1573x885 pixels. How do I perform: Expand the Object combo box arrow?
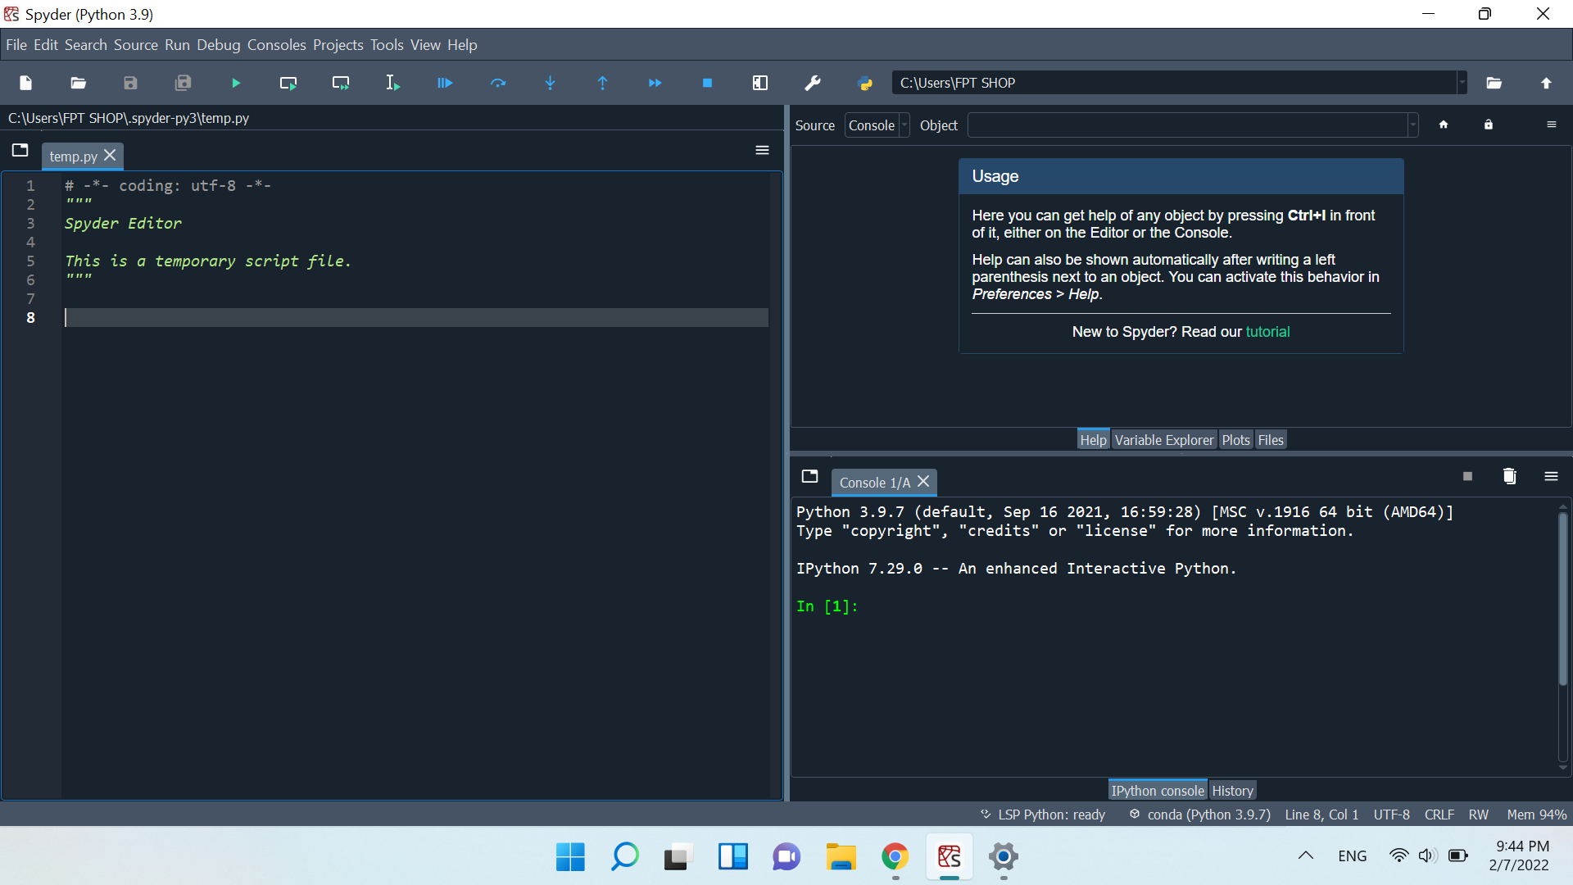click(x=1412, y=125)
